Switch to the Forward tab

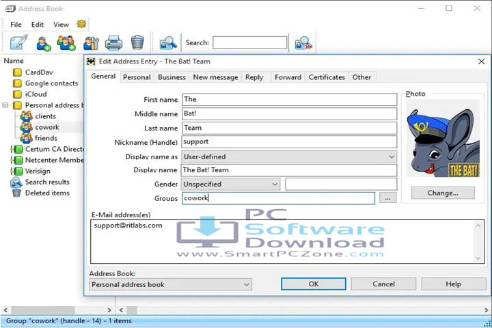tap(288, 77)
